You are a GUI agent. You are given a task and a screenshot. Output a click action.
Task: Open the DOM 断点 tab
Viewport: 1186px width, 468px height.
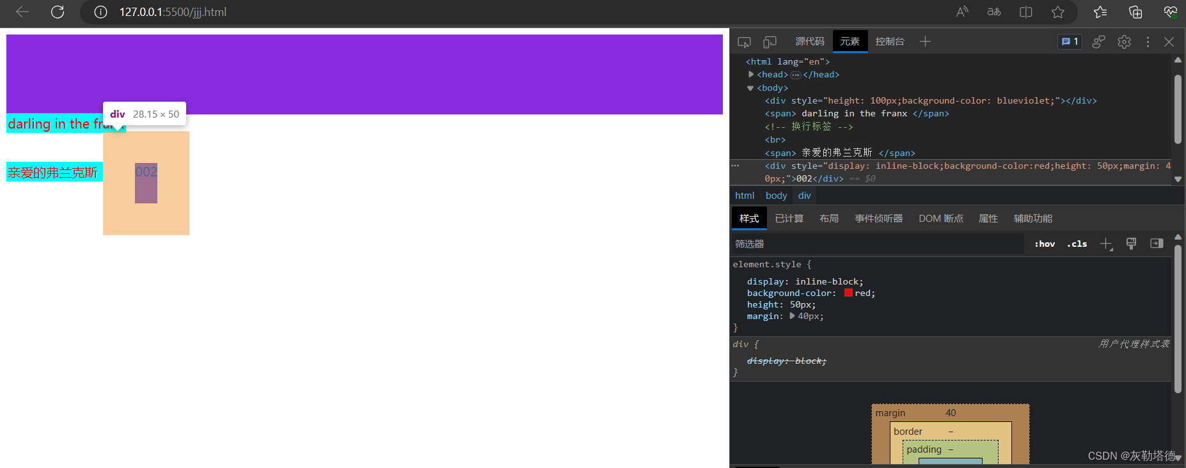pos(941,219)
